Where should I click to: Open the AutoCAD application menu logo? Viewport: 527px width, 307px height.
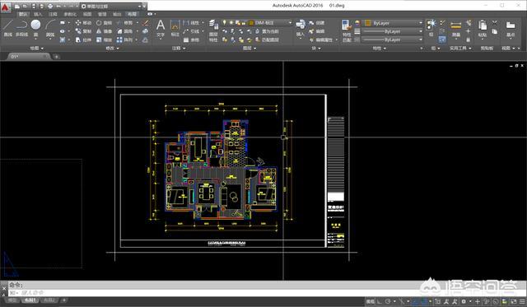point(6,7)
